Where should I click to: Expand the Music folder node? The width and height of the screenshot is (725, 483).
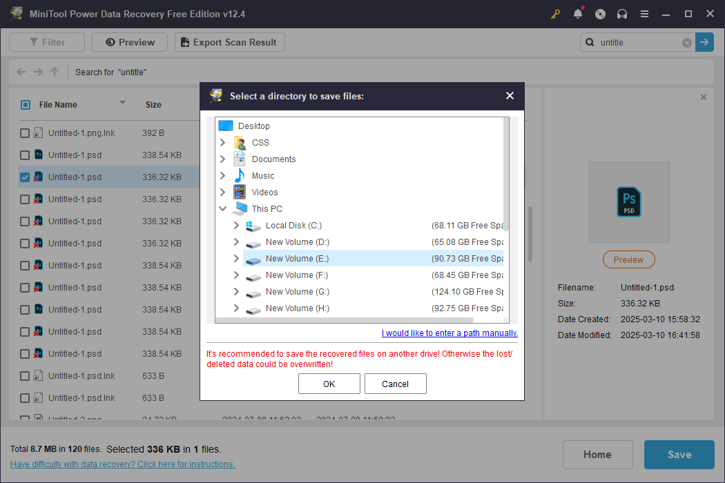coord(223,176)
